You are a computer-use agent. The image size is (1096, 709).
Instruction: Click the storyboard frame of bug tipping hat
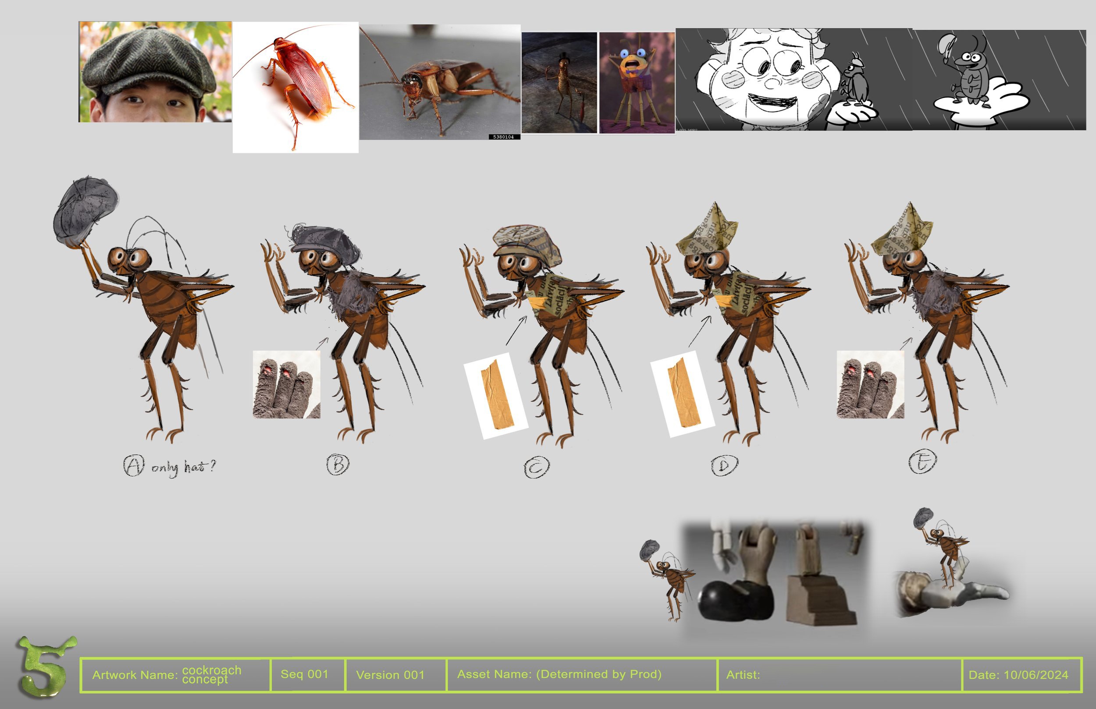click(999, 79)
